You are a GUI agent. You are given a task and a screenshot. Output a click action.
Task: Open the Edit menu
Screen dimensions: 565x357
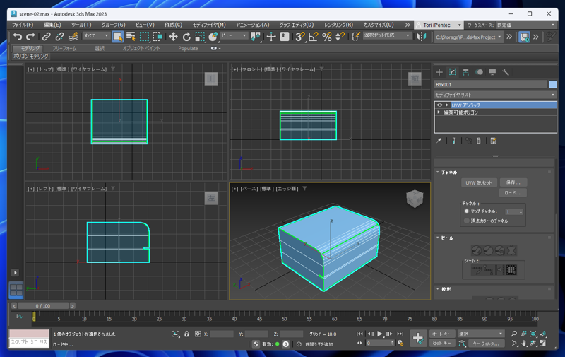pos(52,25)
